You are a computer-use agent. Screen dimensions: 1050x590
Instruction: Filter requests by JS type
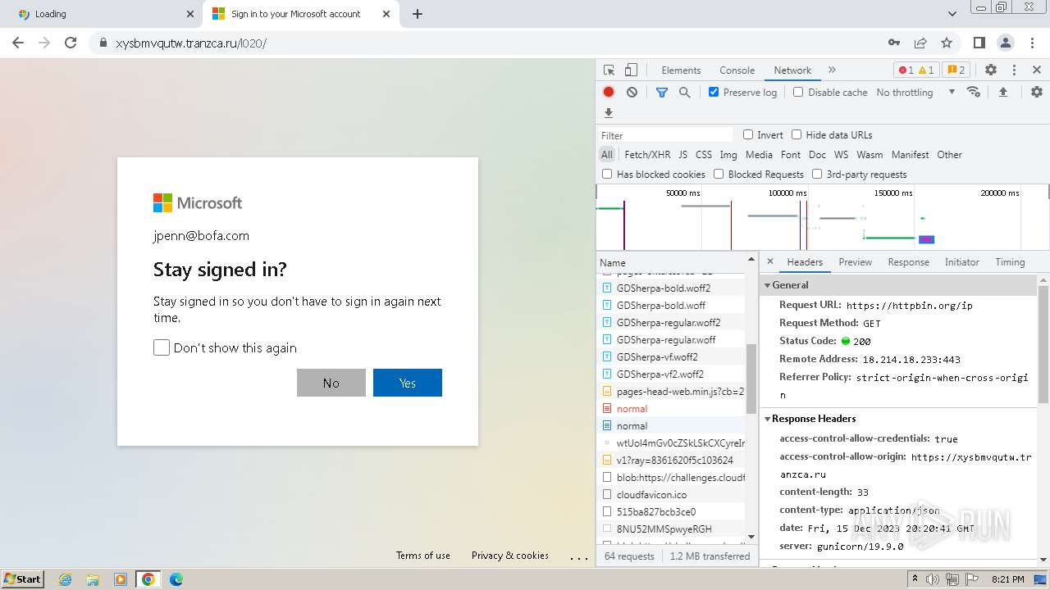[x=682, y=154]
